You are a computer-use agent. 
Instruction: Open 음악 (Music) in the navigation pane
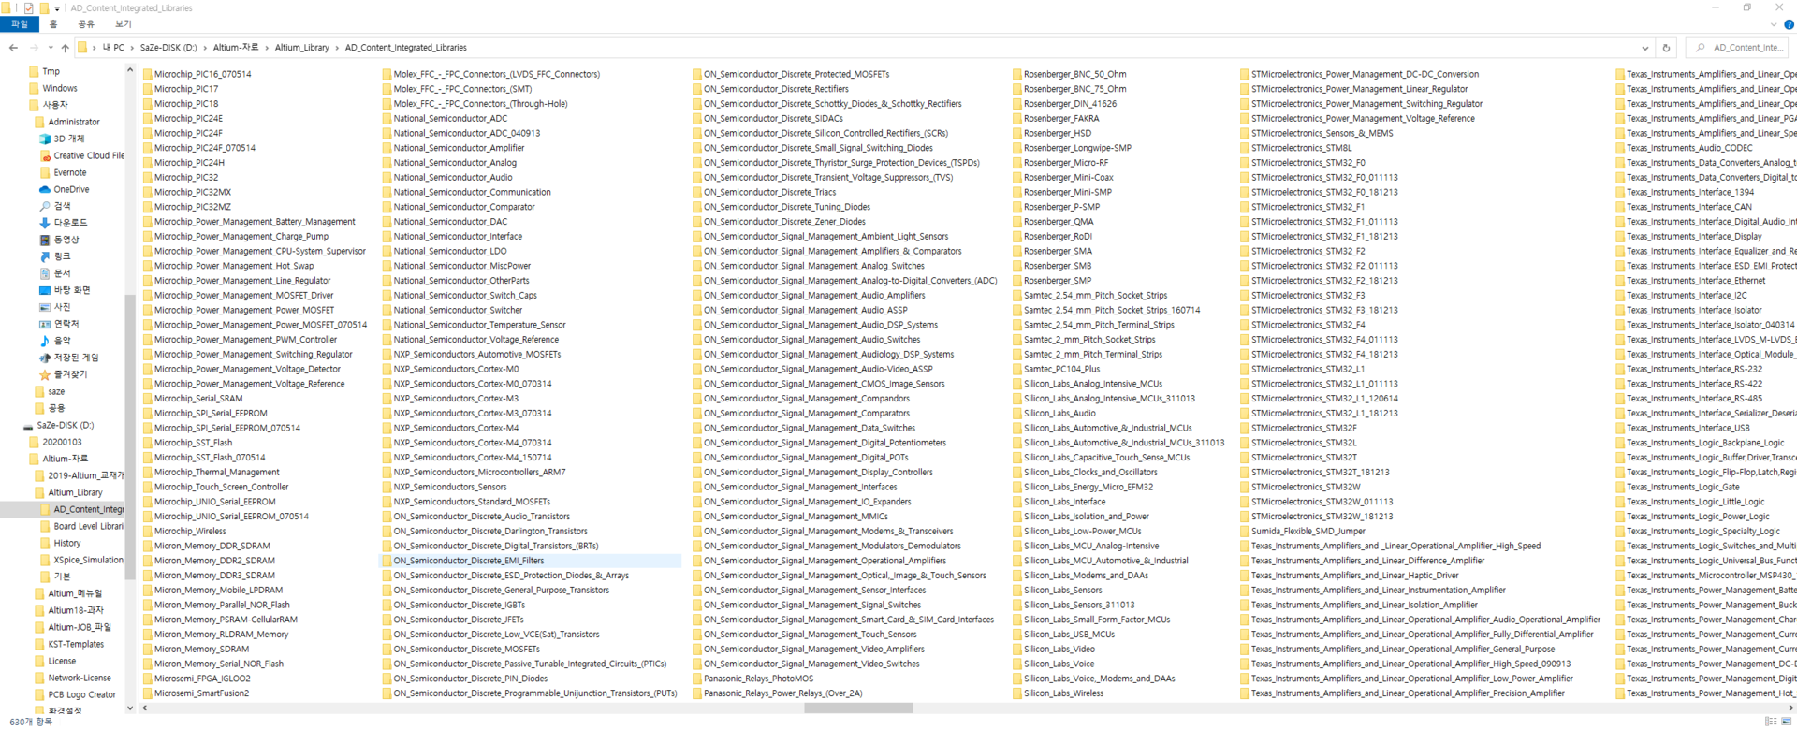pos(54,341)
